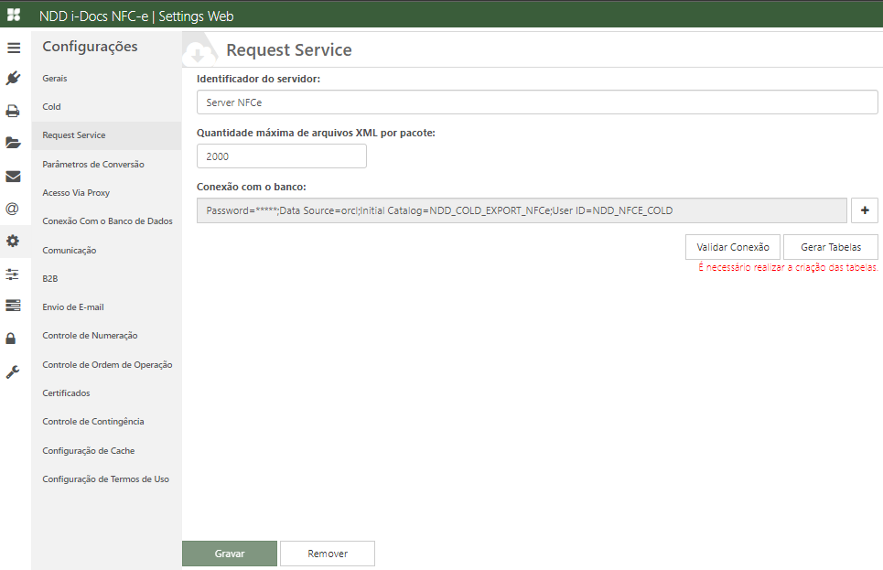Select the plug connection icon in sidebar

point(14,78)
